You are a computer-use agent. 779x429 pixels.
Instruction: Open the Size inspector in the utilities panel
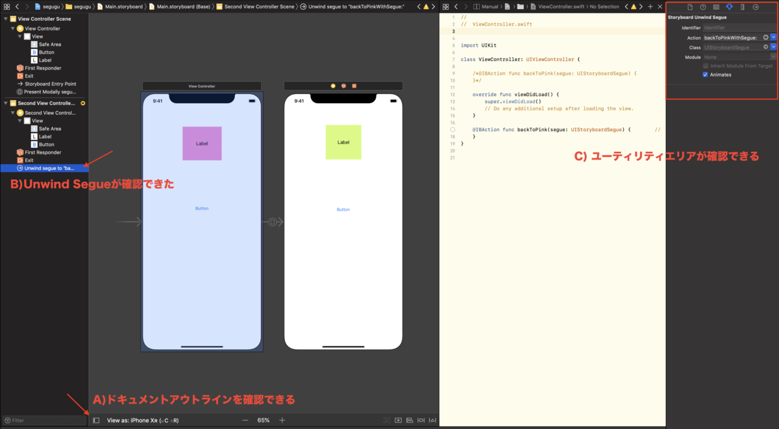[742, 7]
